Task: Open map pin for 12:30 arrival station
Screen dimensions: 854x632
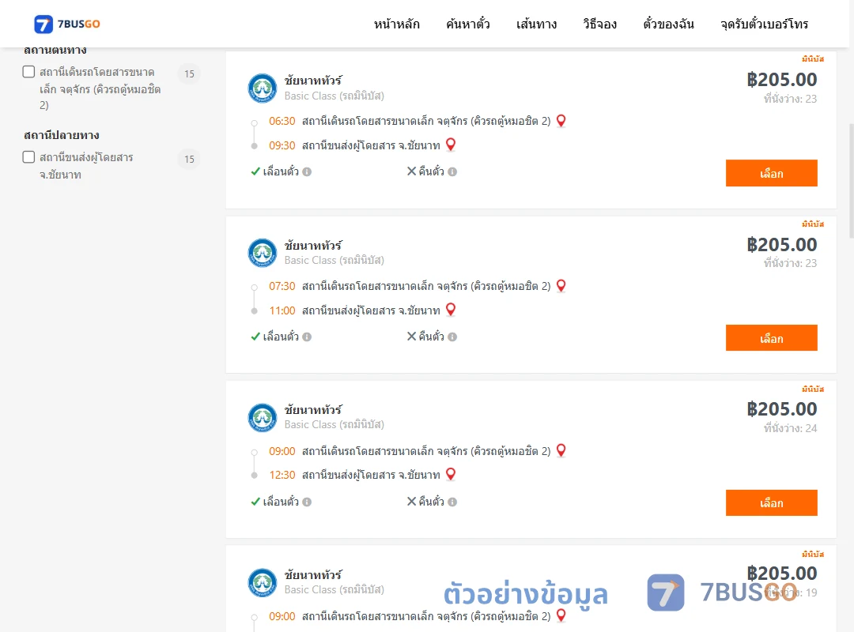Action: pos(451,474)
